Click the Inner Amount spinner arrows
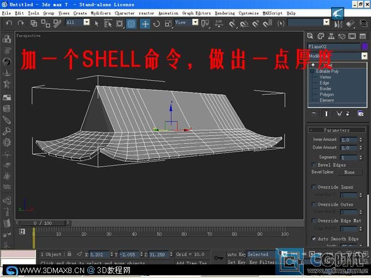Screen dimensions: 371x278 360,140
